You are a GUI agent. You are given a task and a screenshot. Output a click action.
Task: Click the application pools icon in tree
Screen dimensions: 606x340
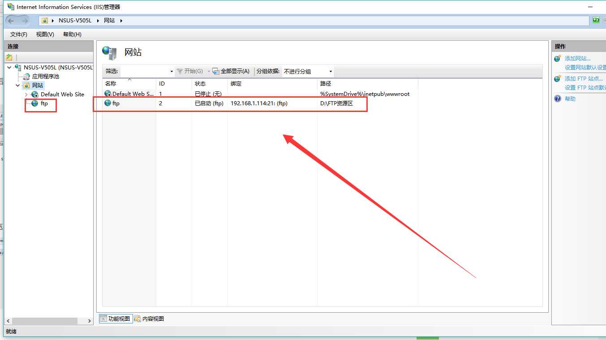click(x=26, y=77)
